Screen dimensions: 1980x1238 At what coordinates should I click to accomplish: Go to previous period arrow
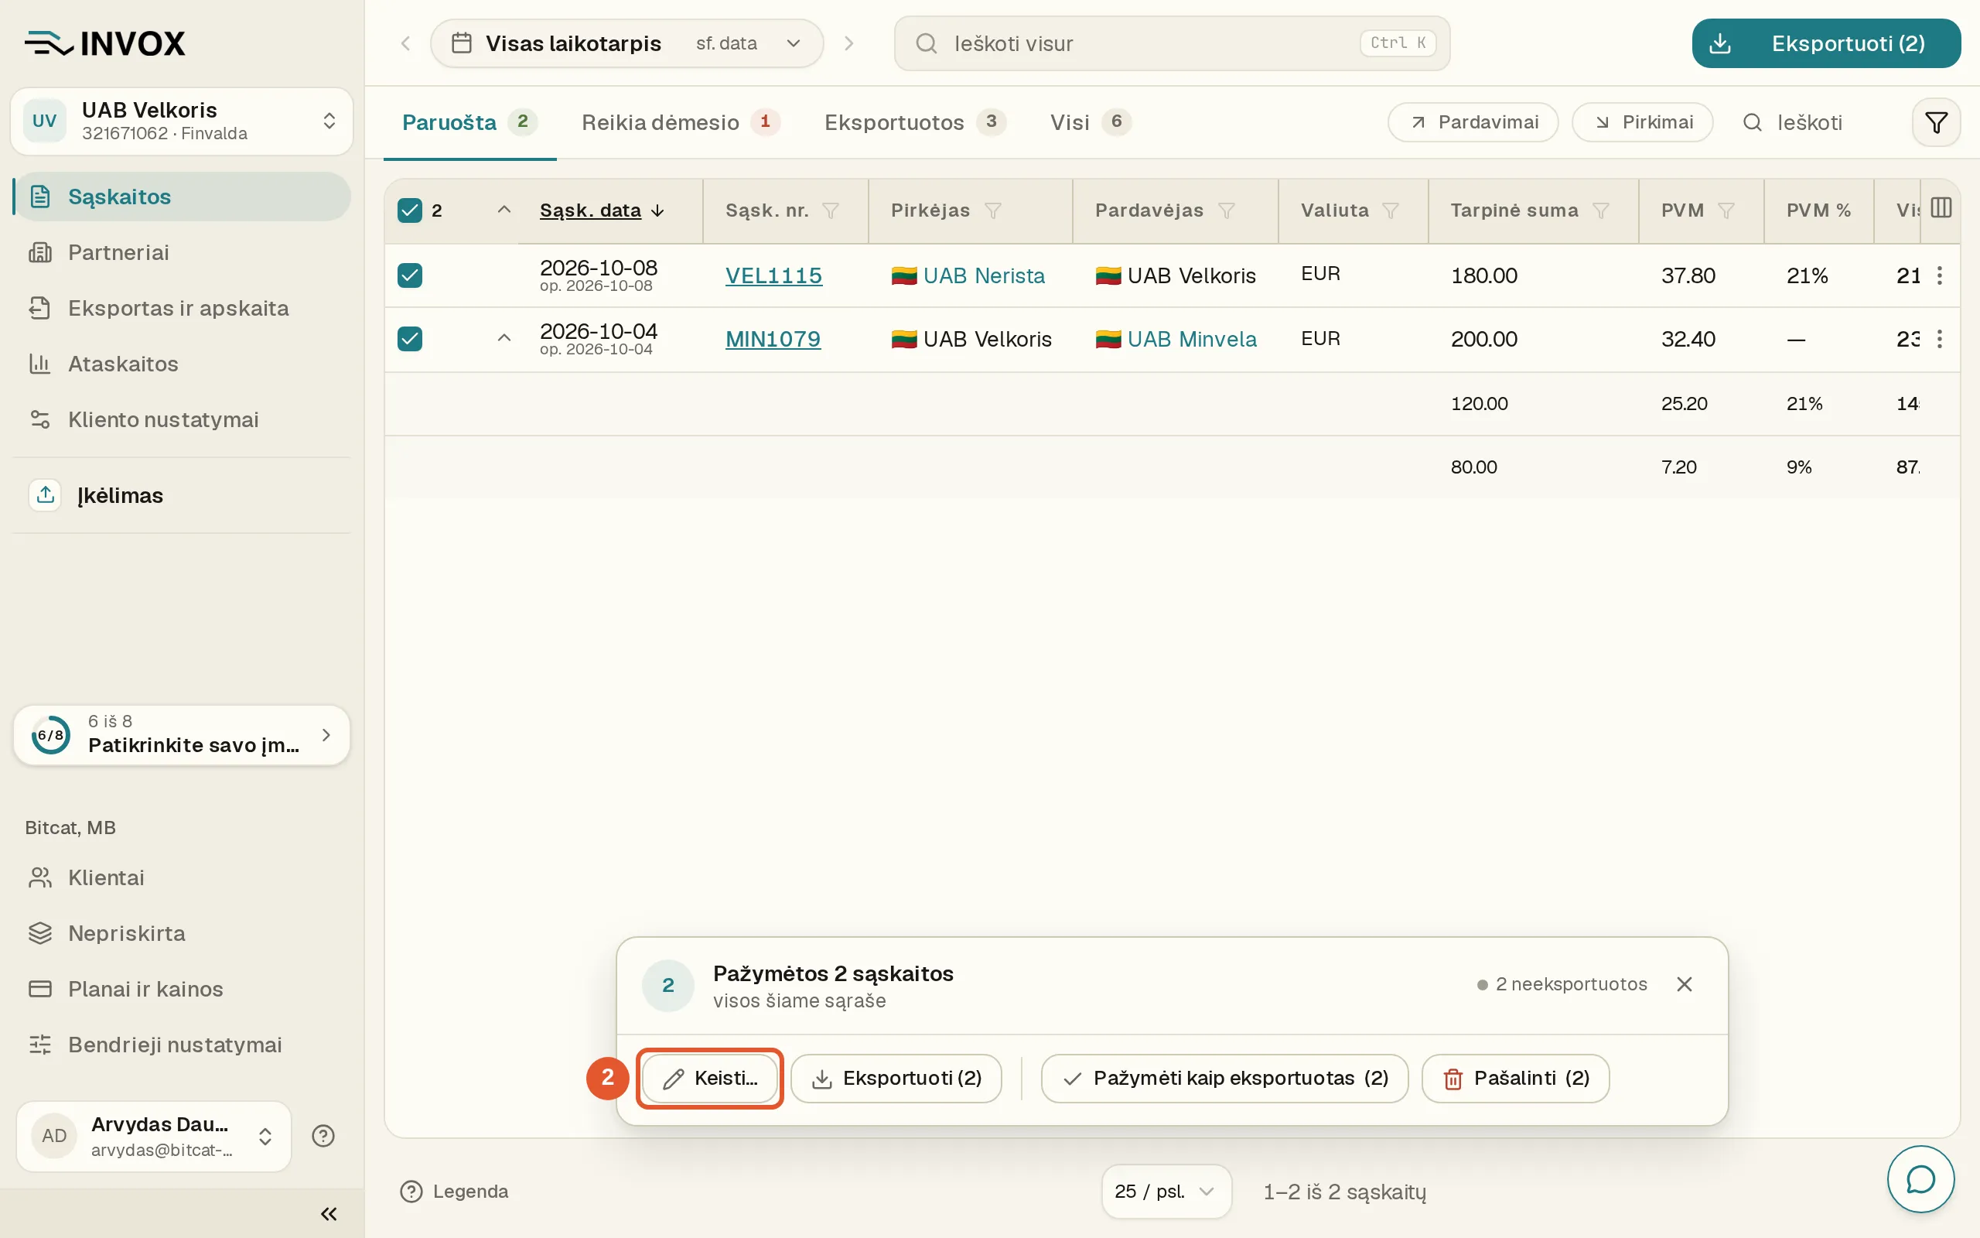click(x=406, y=43)
